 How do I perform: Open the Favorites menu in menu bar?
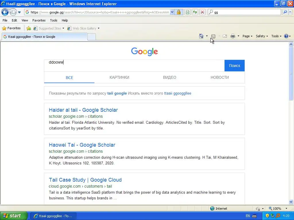[x=39, y=20]
